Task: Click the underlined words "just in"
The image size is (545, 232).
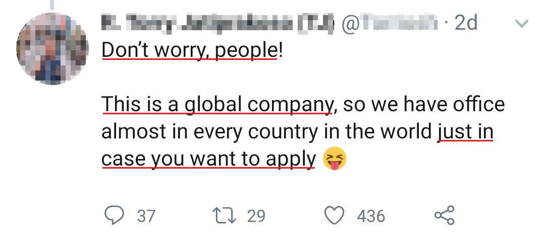Action: [x=465, y=132]
